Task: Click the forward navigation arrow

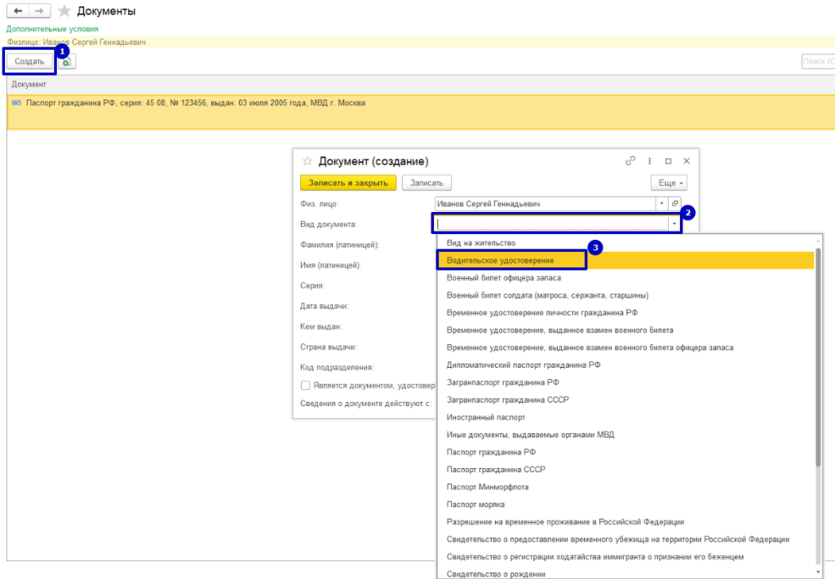Action: tap(39, 11)
